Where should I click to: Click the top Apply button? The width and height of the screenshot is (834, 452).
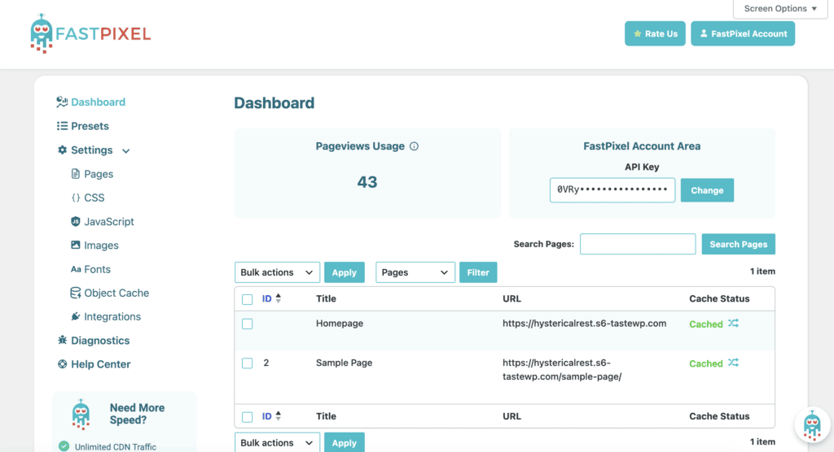(x=345, y=272)
